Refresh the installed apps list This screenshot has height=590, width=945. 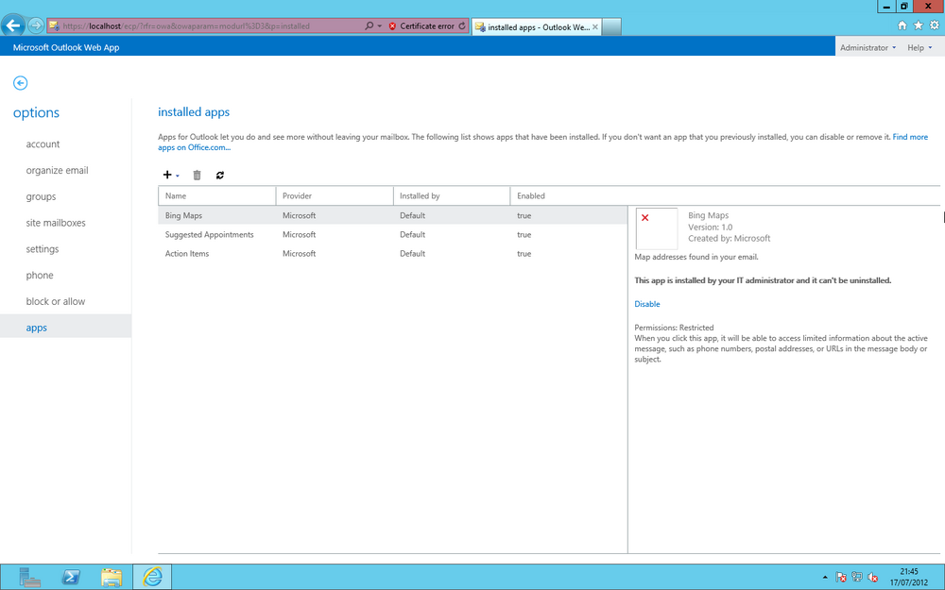[x=220, y=176]
